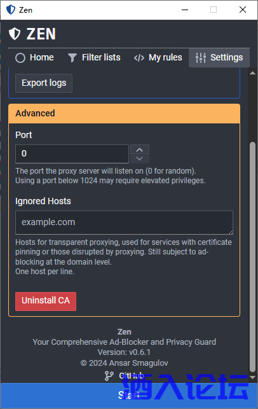Export the logs

(44, 83)
